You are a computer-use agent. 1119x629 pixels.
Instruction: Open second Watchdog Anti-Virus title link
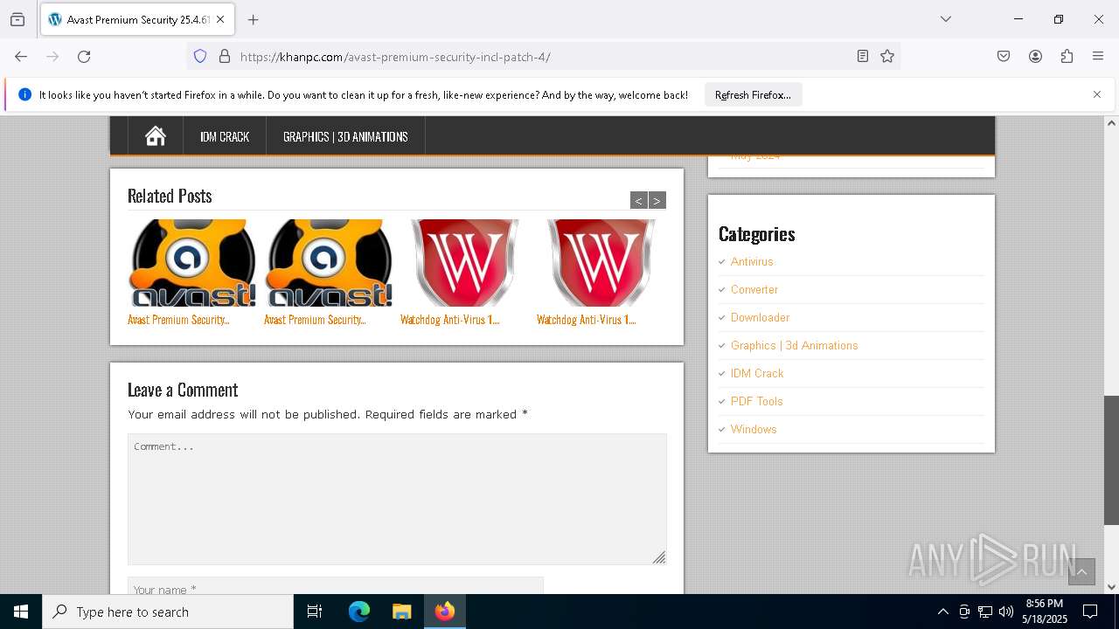coord(587,320)
